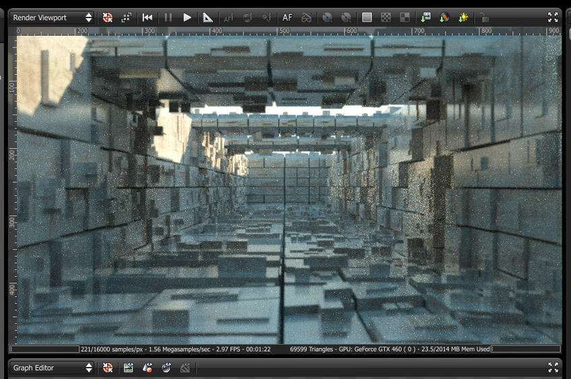
Task: Click the rendered image in the viewport
Action: click(289, 189)
